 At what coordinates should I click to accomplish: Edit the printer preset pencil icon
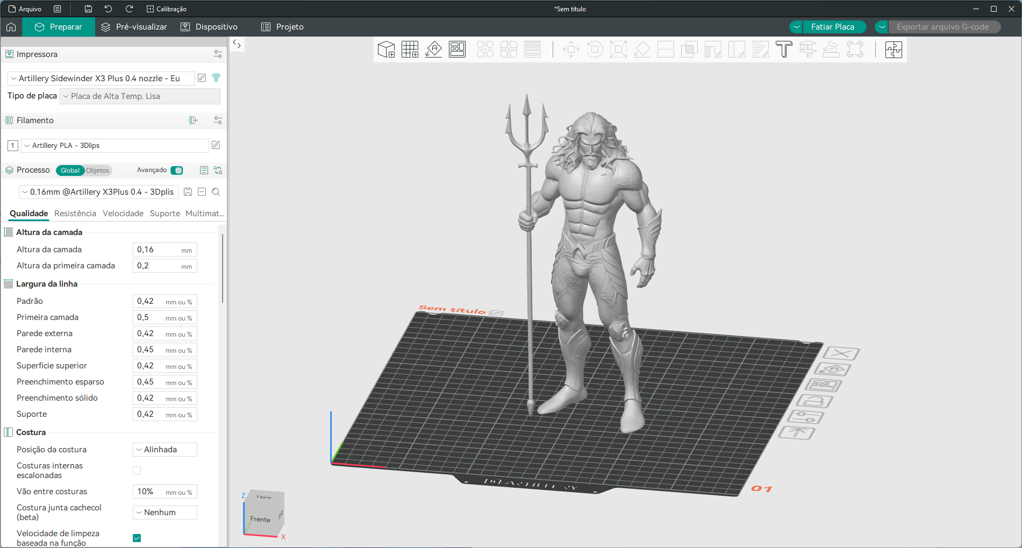coord(202,78)
